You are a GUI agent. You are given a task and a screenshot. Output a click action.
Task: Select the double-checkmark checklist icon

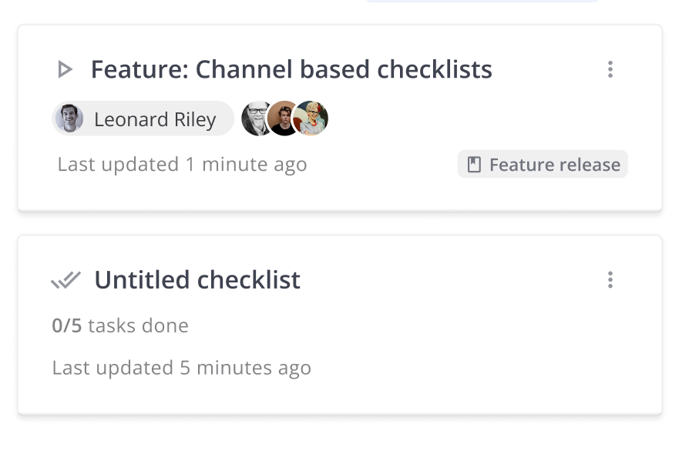(x=66, y=279)
